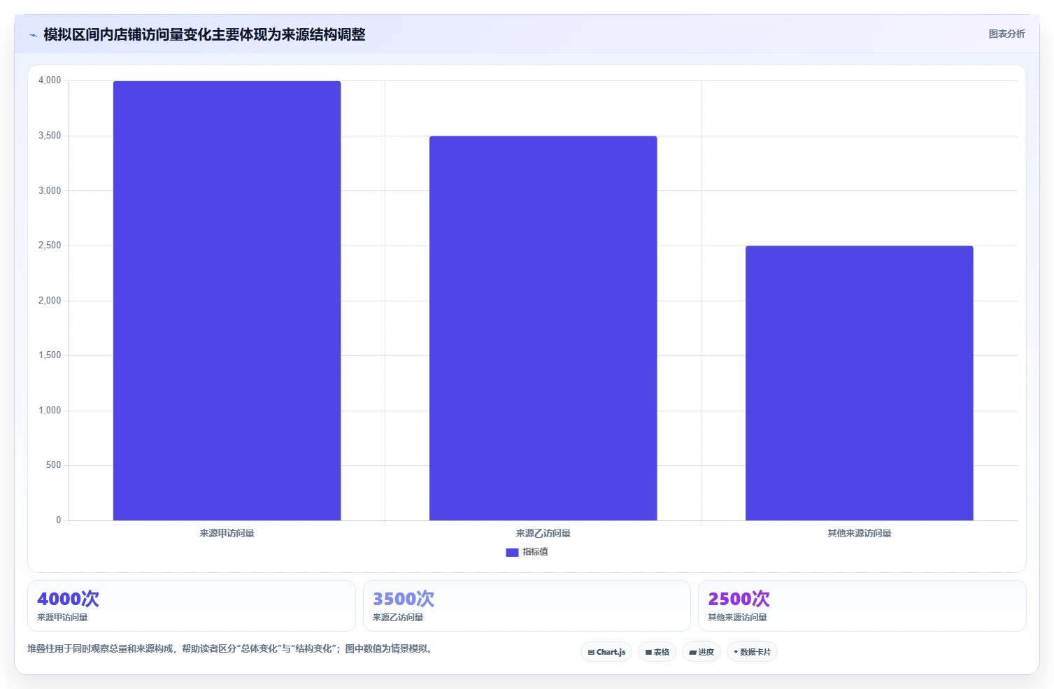
Task: Select the 来源乙访问量 bar
Action: point(543,328)
